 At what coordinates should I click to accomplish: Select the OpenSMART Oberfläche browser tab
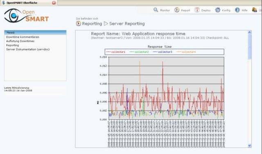point(29,3)
